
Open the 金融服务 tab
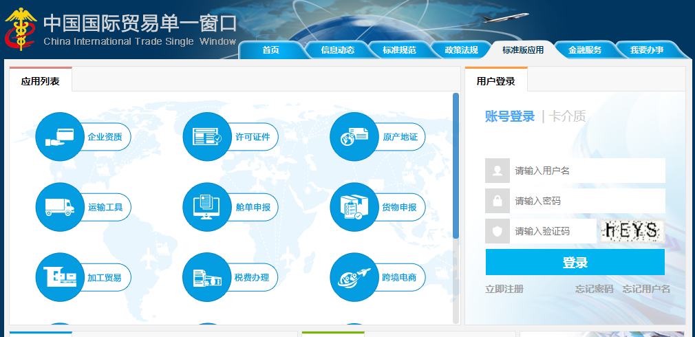[x=585, y=50]
